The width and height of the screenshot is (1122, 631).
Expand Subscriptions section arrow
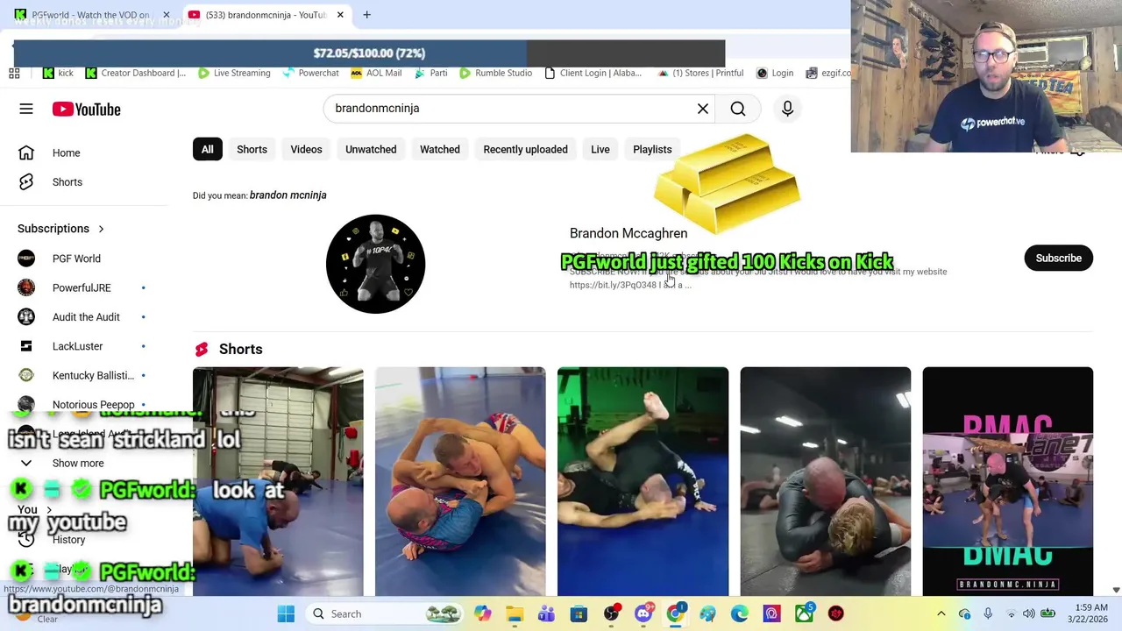point(101,229)
